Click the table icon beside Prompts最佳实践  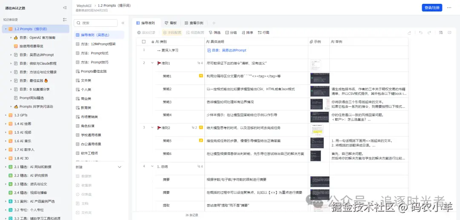point(78,71)
